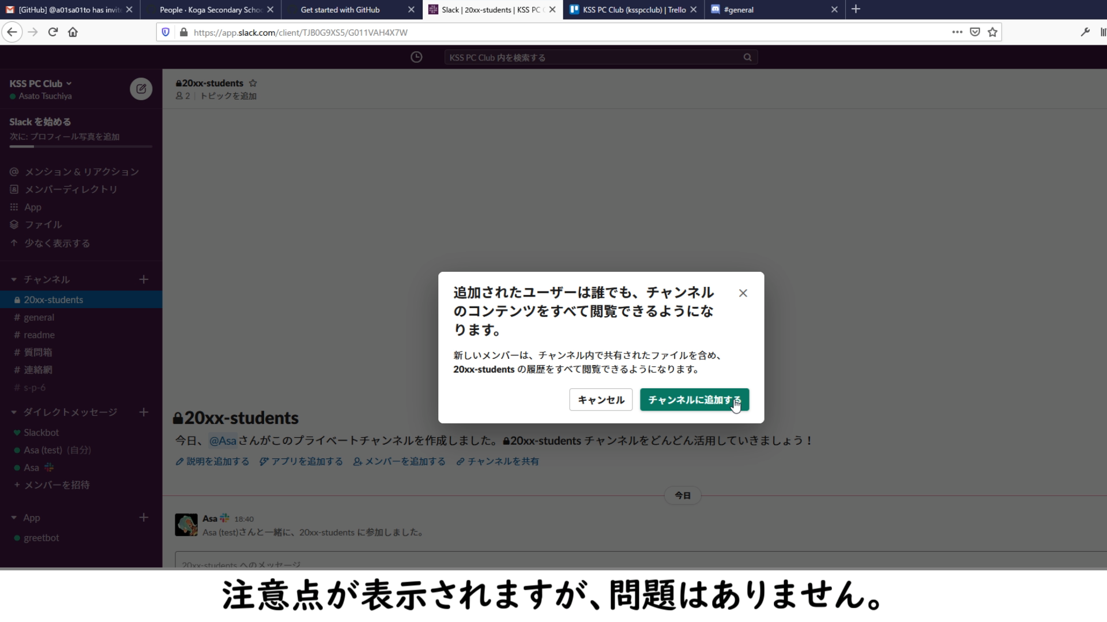Click the history clock icon
1107x622 pixels.
416,57
